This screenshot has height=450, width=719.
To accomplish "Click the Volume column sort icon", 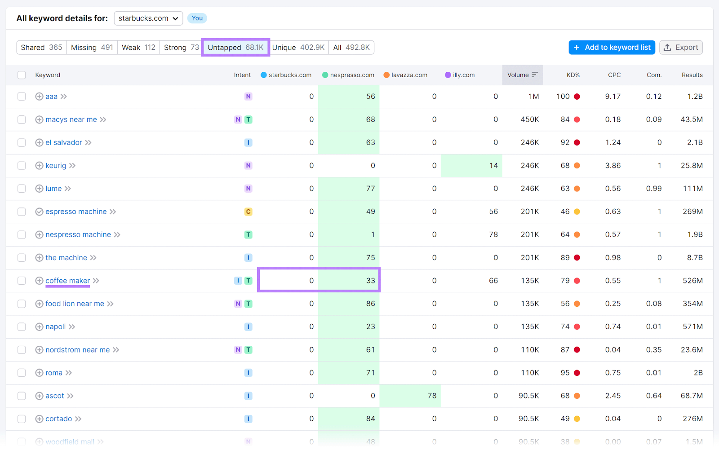I will pyautogui.click(x=535, y=75).
